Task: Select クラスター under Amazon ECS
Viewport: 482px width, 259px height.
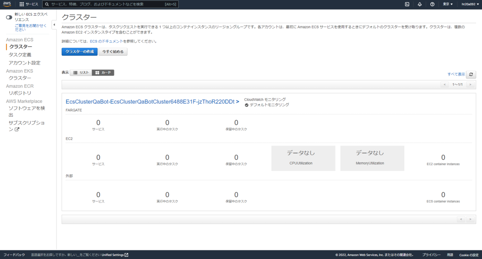Action: pos(20,47)
